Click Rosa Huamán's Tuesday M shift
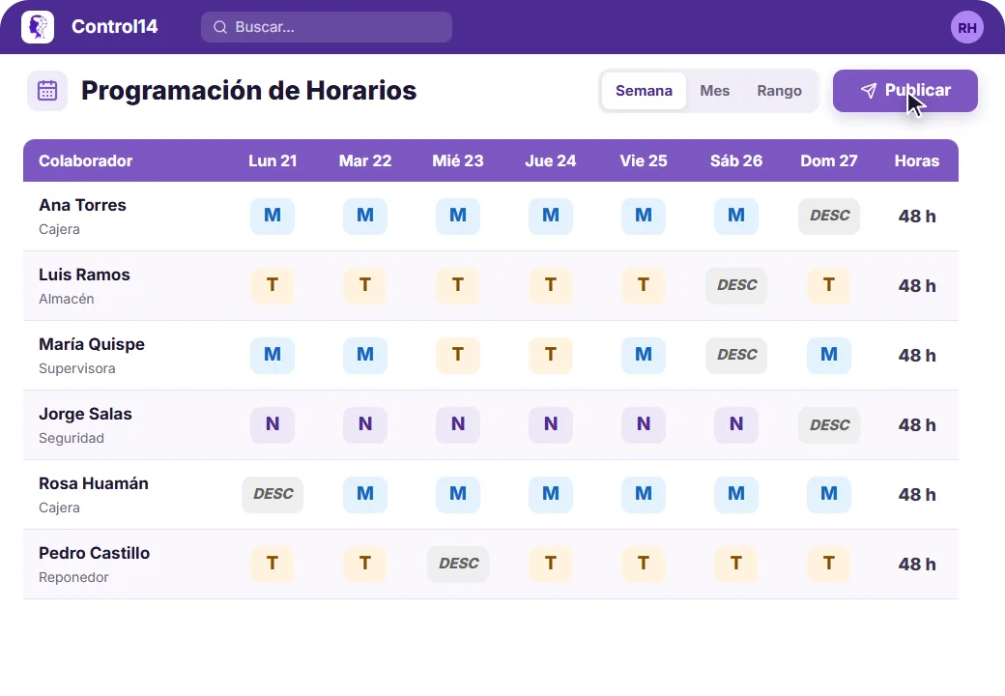The height and width of the screenshot is (696, 1005). pyautogui.click(x=364, y=494)
